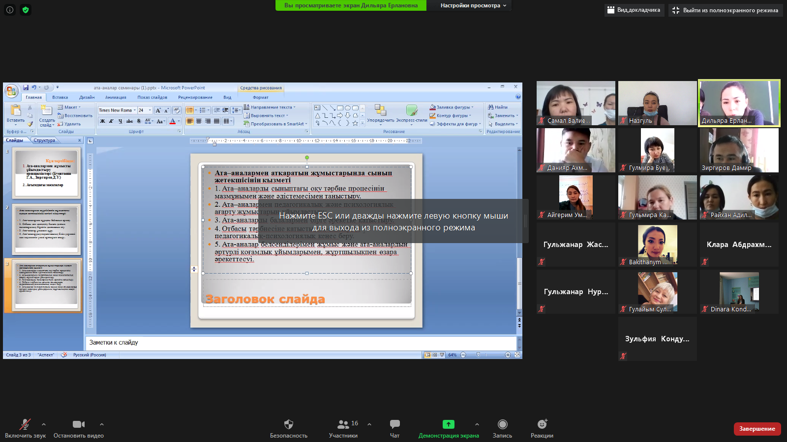Expand video options arrow next to camera

[102, 424]
